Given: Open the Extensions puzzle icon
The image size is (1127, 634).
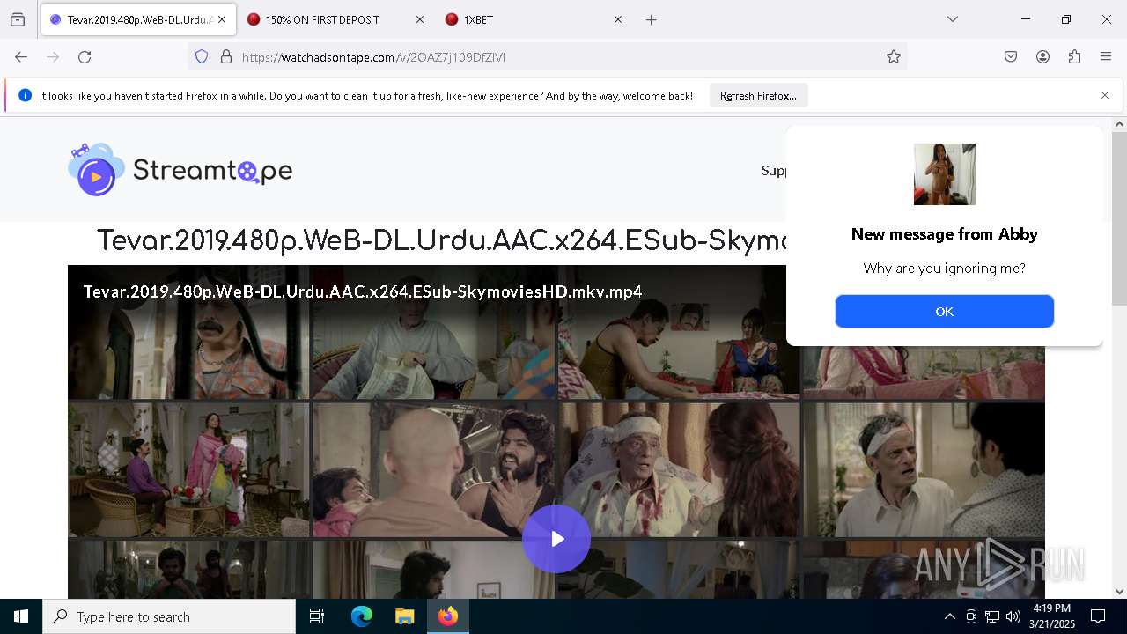Looking at the screenshot, I should pyautogui.click(x=1074, y=57).
